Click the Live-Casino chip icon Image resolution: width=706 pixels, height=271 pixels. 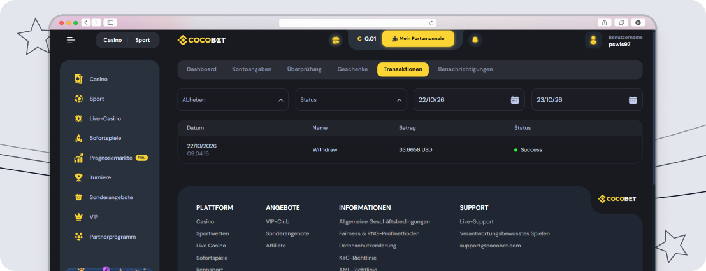78,119
